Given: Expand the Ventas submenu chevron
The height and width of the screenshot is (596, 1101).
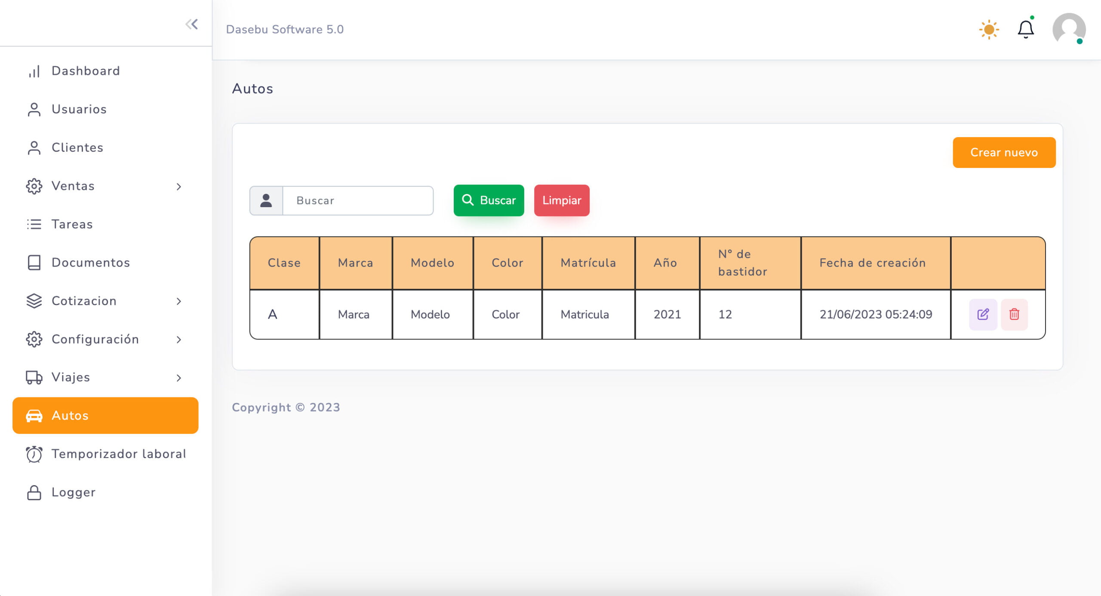Looking at the screenshot, I should pos(179,186).
